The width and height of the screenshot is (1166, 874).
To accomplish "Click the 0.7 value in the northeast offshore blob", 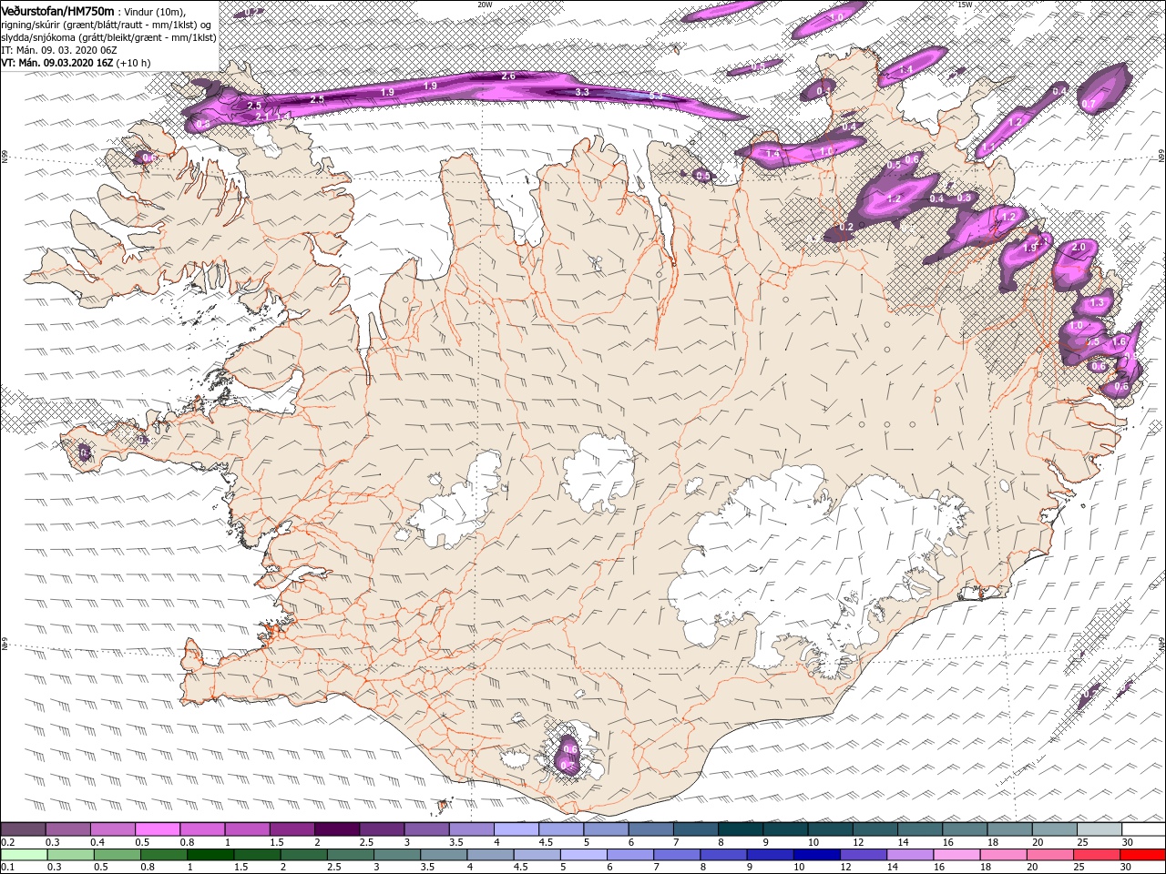I will click(1089, 105).
